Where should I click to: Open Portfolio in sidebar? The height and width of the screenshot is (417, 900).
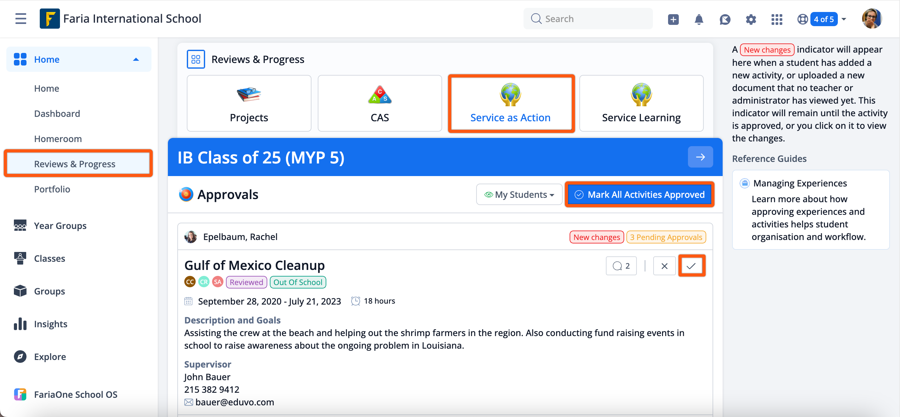tap(52, 189)
